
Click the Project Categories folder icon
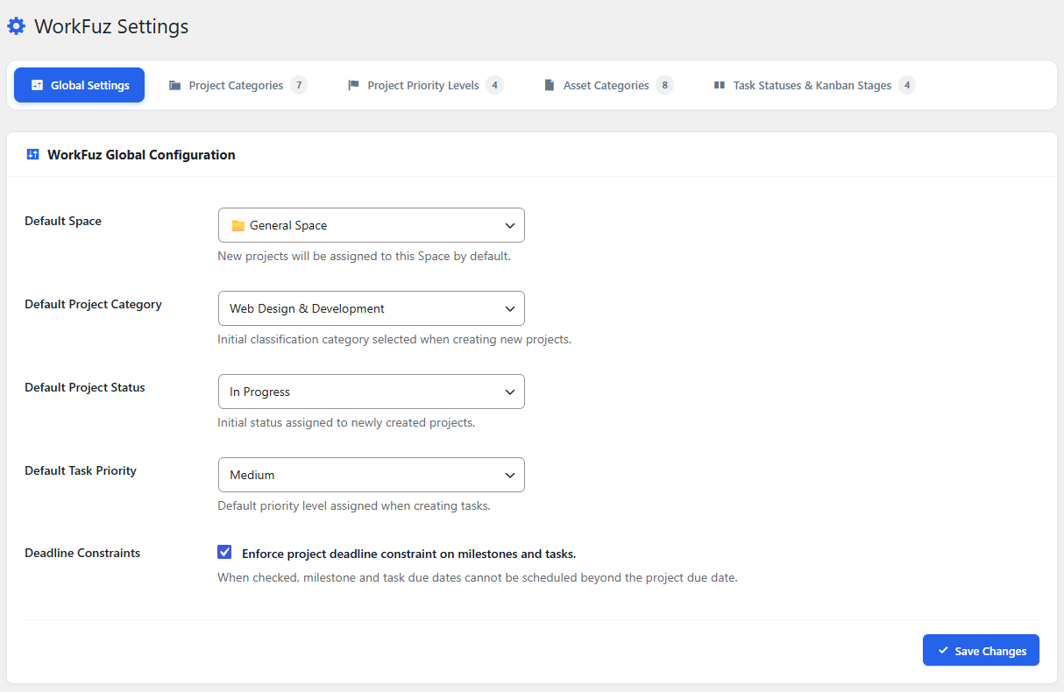[x=175, y=86]
